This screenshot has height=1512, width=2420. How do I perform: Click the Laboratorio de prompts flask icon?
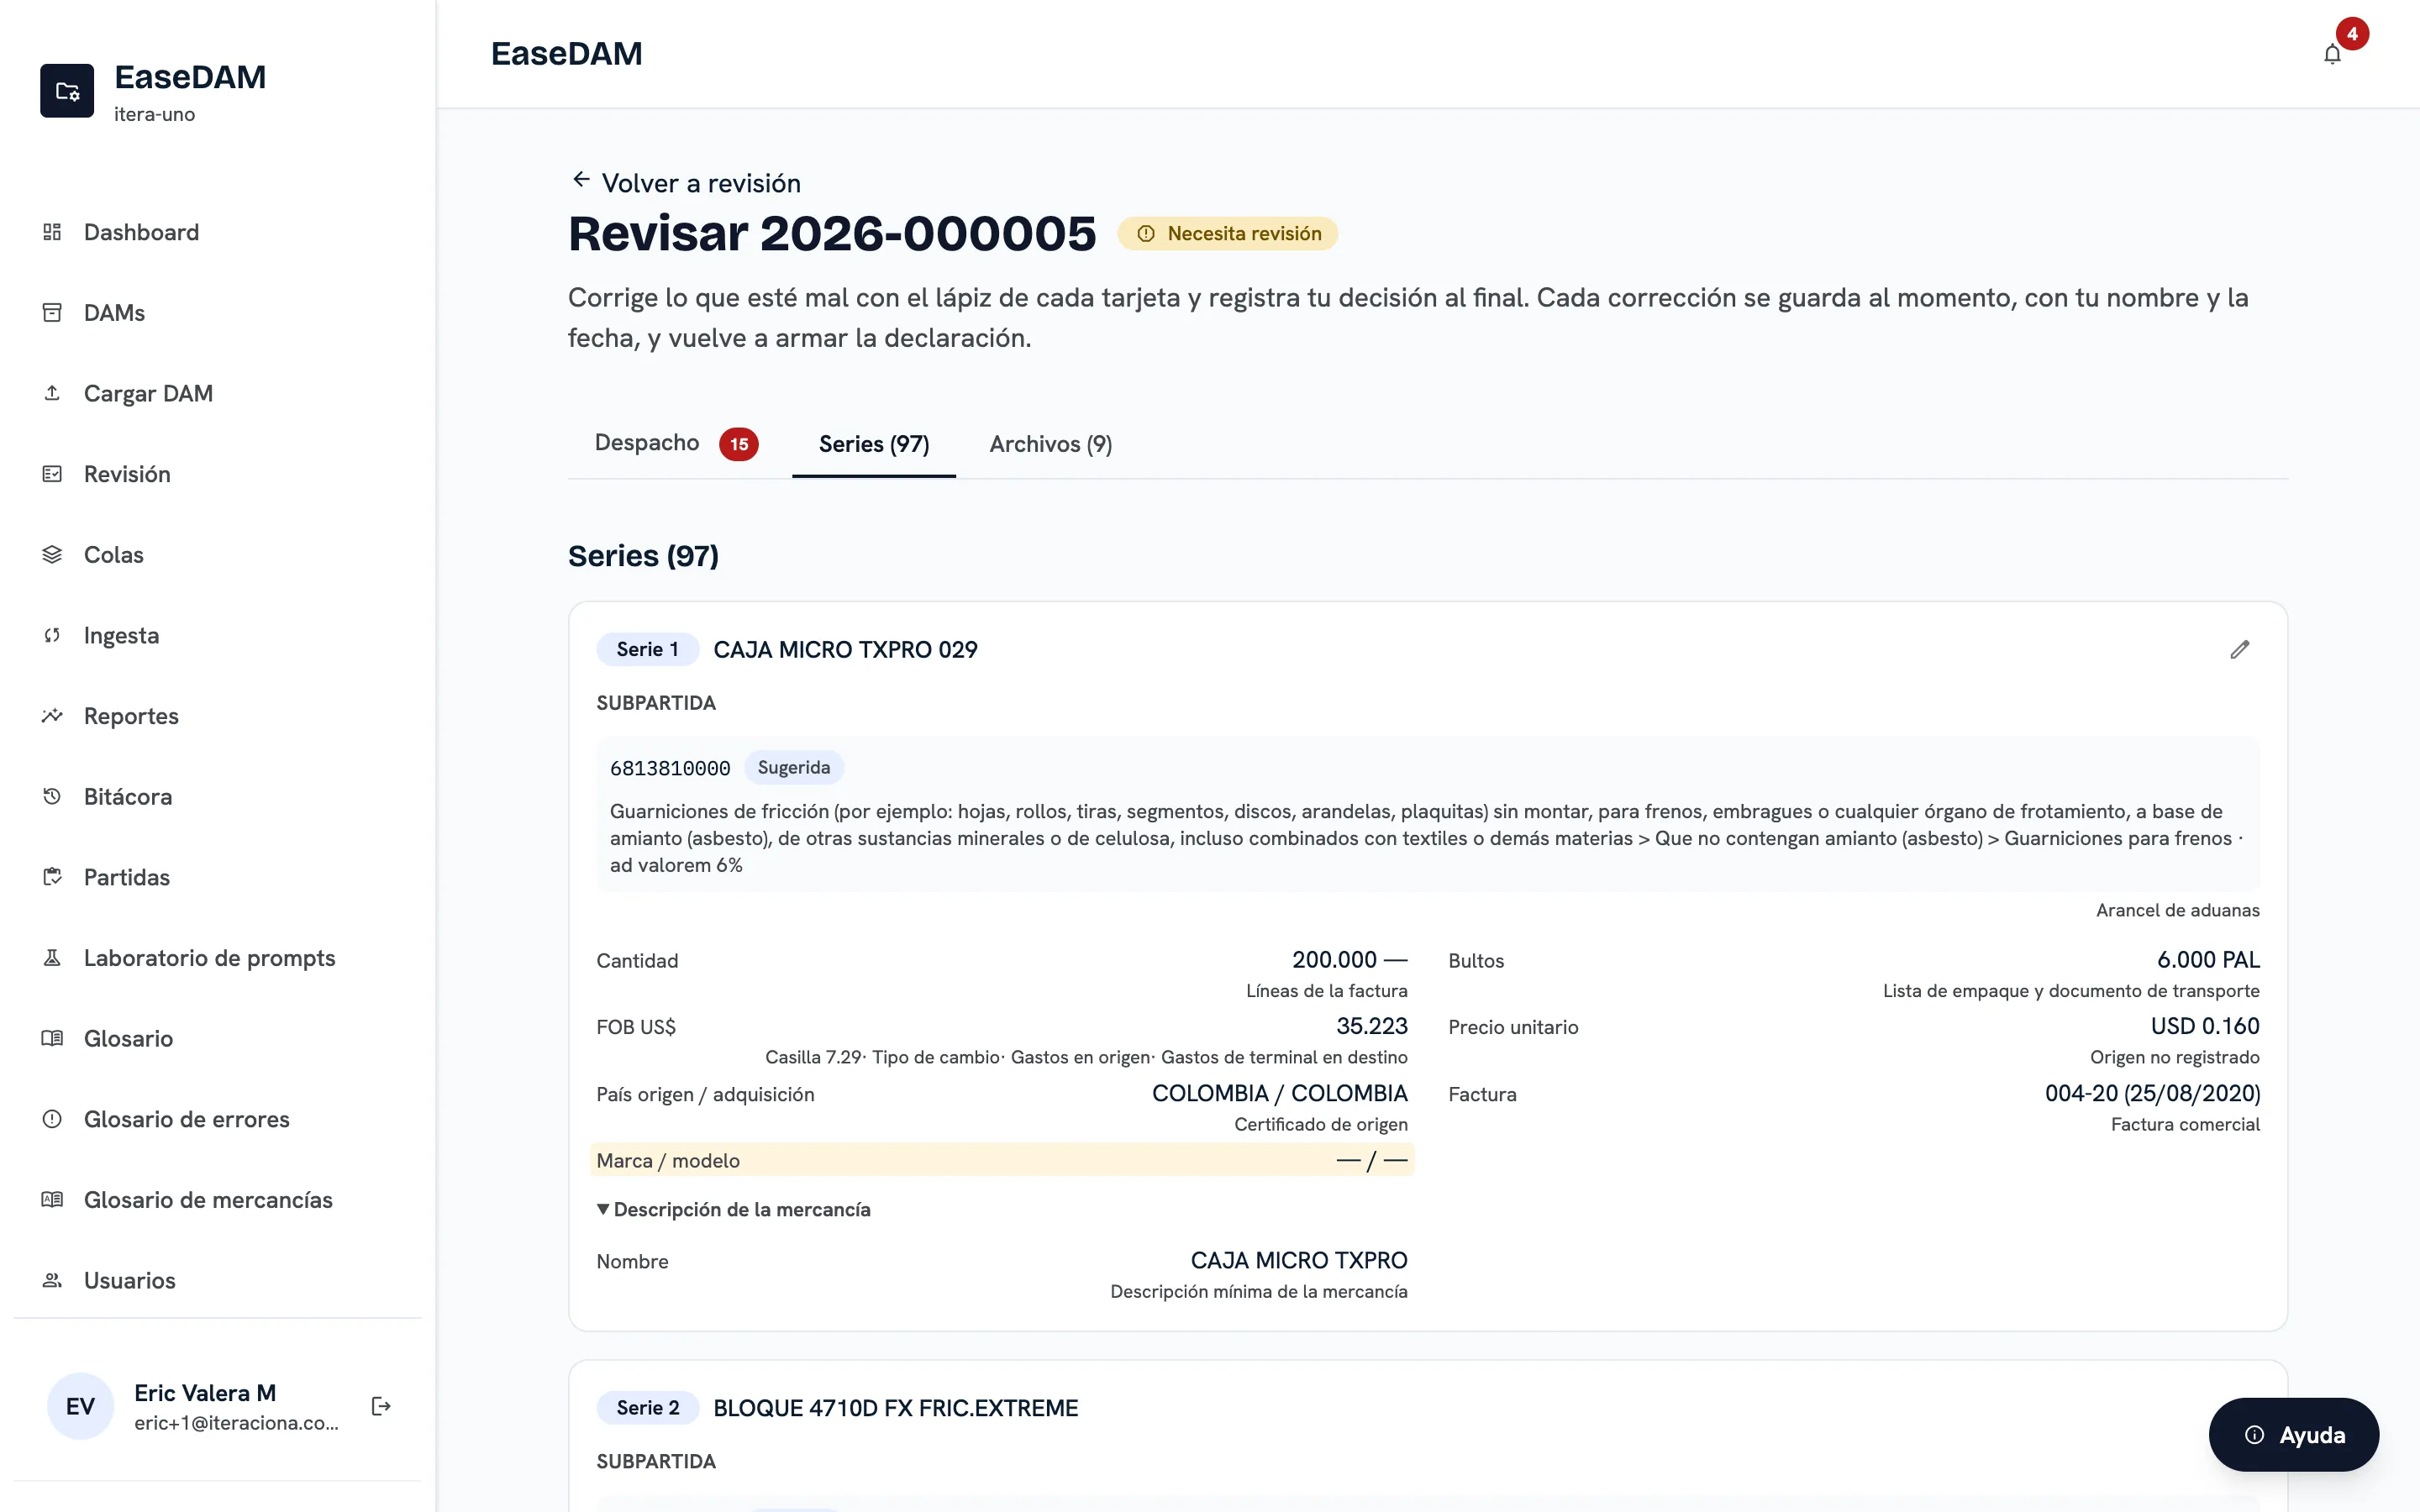click(52, 958)
